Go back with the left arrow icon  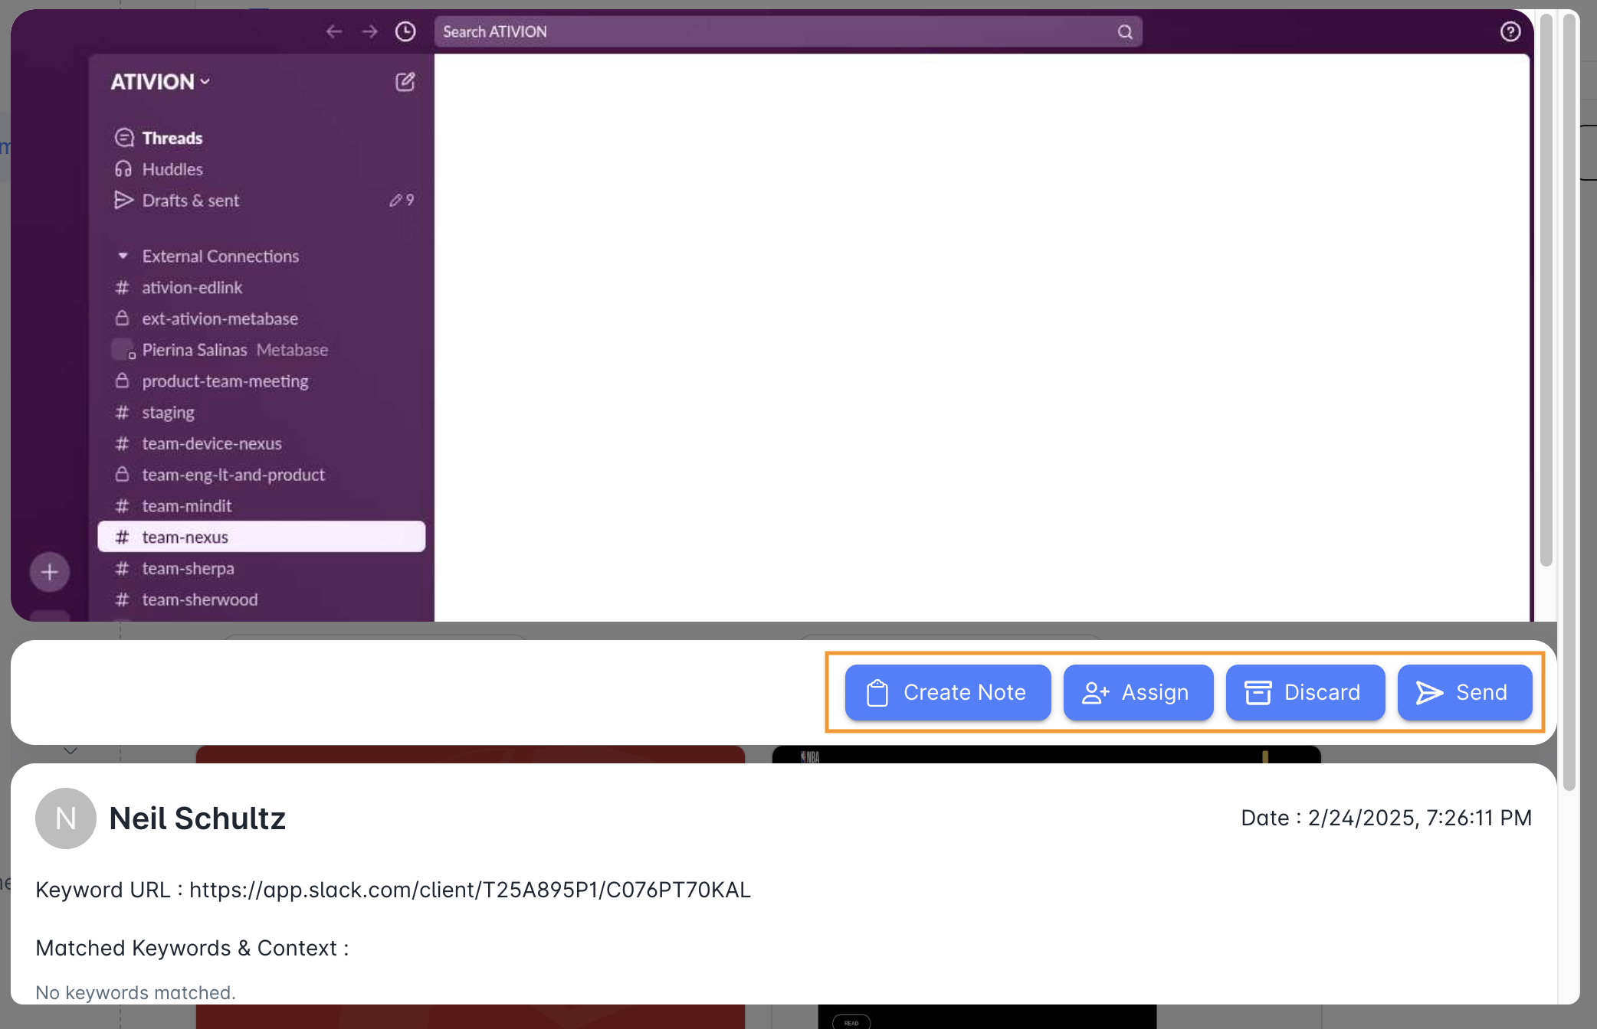(334, 31)
